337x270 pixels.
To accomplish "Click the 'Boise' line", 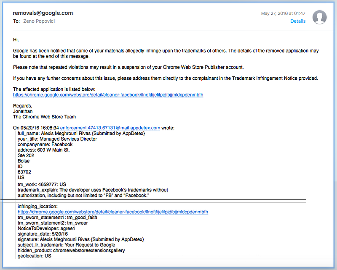I will (x=24, y=161).
